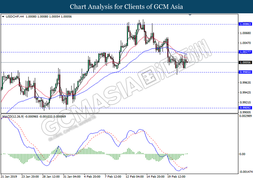Click the 0.99850 support price label
The height and width of the screenshot is (180, 253).
click(245, 72)
